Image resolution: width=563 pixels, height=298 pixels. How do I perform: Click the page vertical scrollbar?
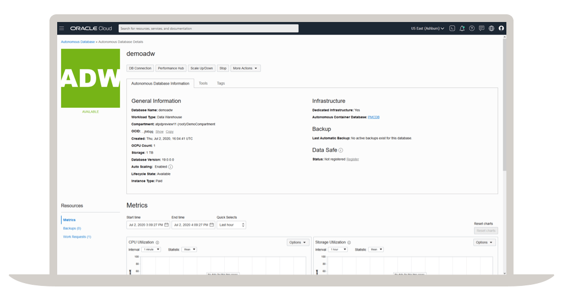(x=505, y=104)
